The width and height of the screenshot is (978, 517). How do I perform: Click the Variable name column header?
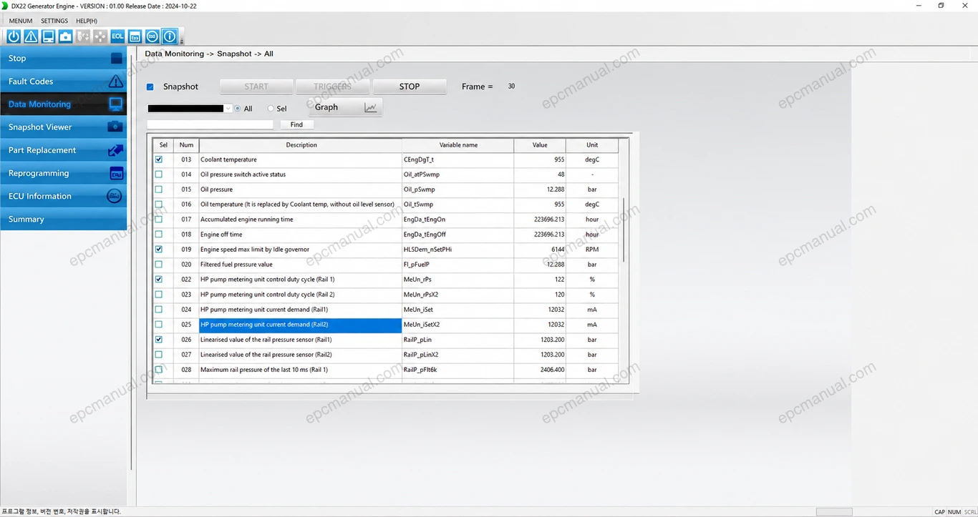coord(458,145)
